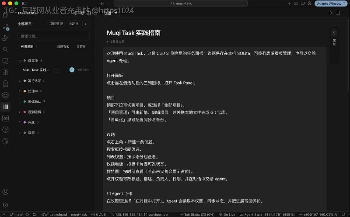Viewport: 350px width, 217px height.
Task: Expand the properties side panel chevron
Action: 334,33
